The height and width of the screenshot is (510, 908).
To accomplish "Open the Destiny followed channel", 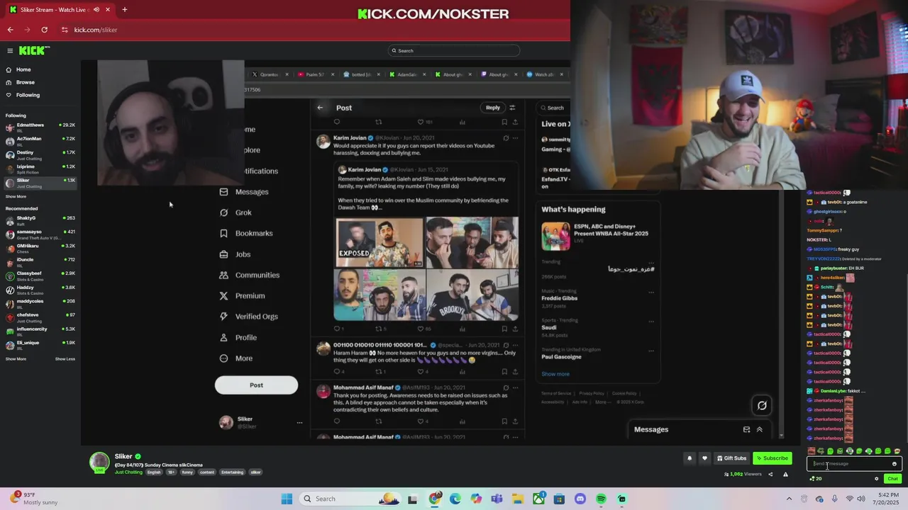I will point(40,154).
